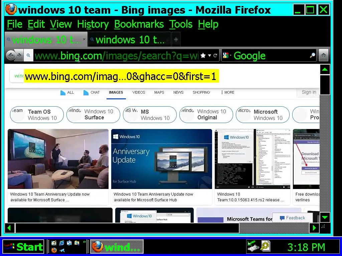342x256 pixels.
Task: Select the first windows 10 t... tab
Action: 46,39
